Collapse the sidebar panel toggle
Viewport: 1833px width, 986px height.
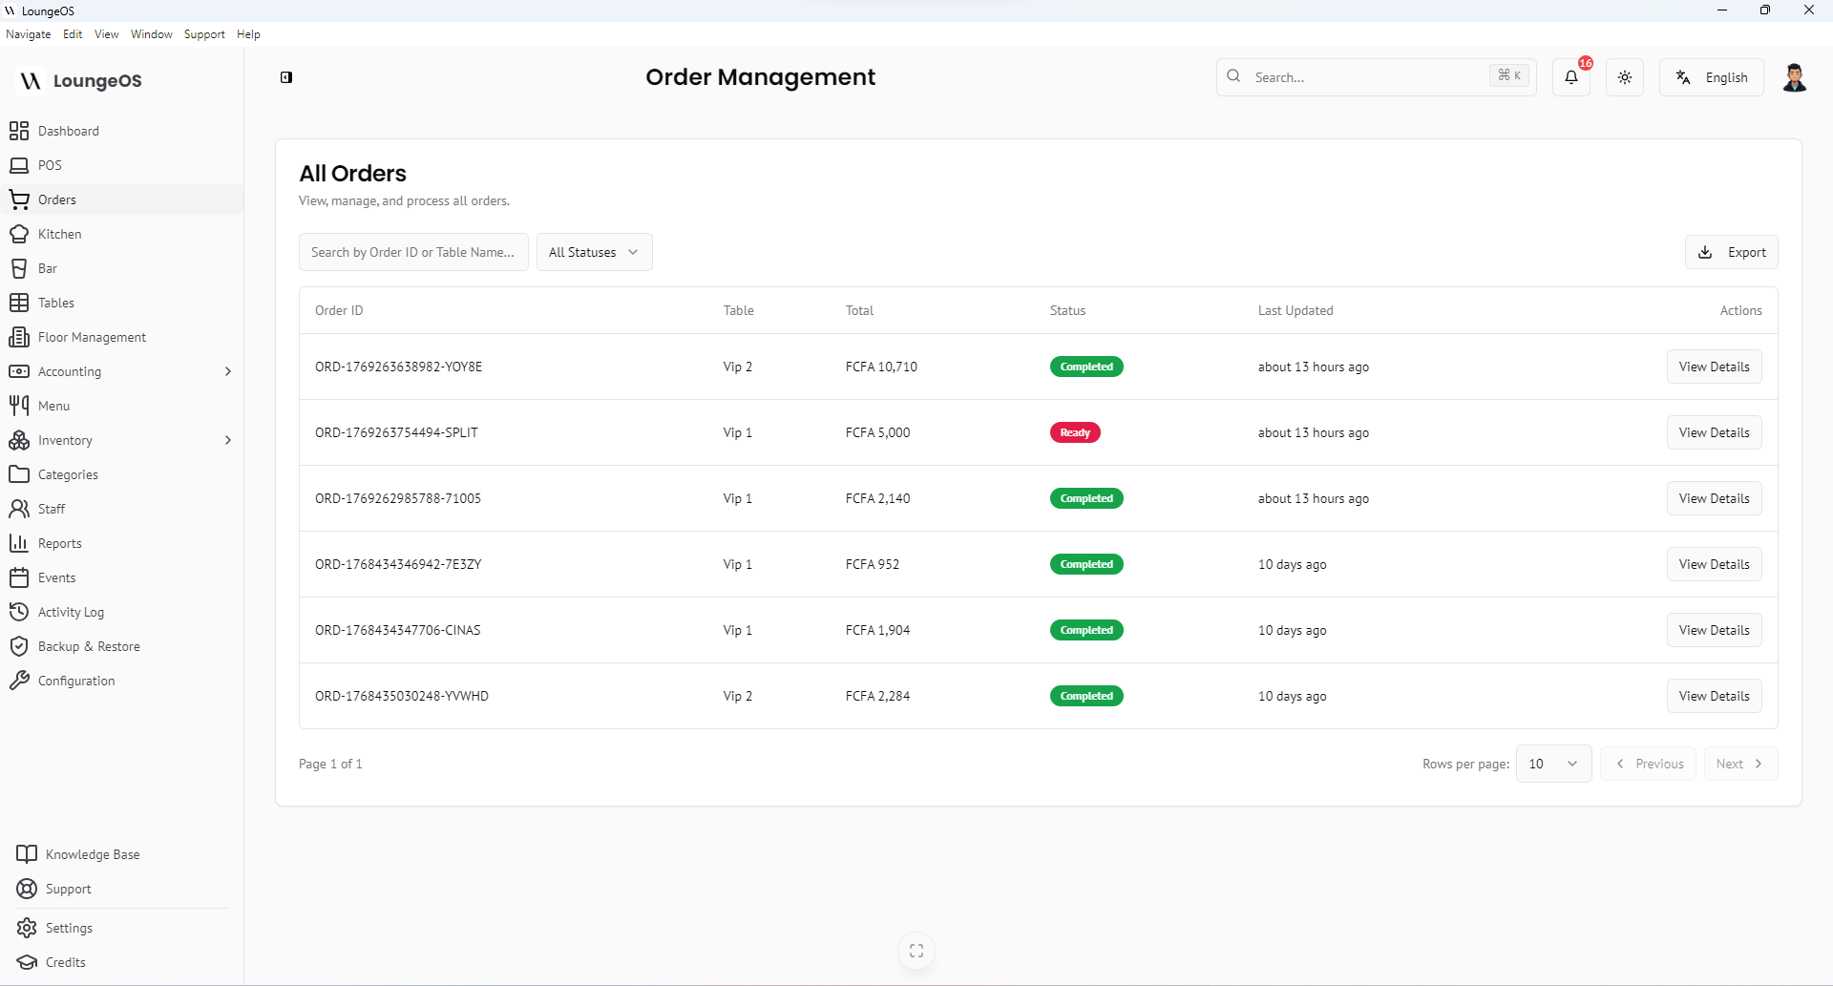[286, 77]
